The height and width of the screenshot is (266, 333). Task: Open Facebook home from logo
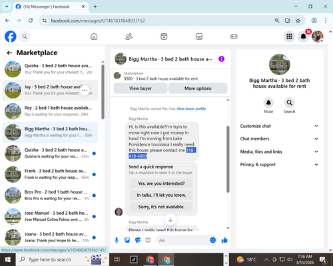tap(11, 37)
